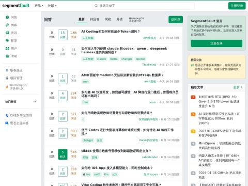Expand the 热门标签 section chevron

[x=35, y=102]
